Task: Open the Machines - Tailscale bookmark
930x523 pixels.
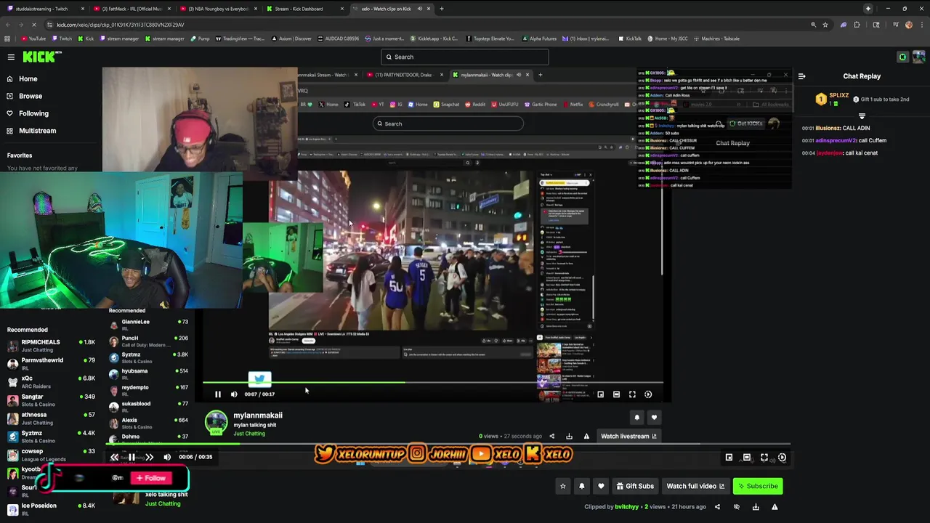Action: [x=716, y=38]
